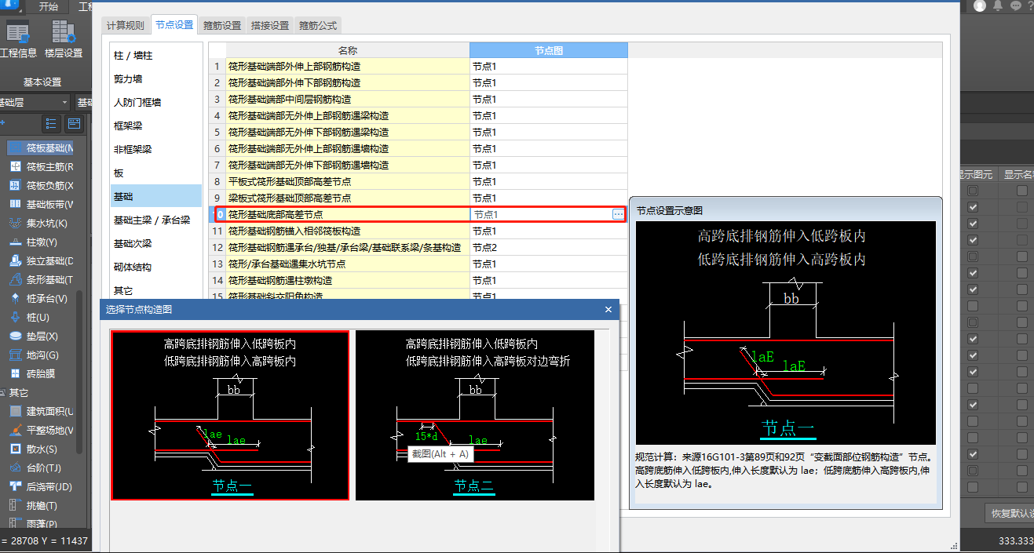
Task: Open 工程信息 project info tool
Action: tap(17, 40)
